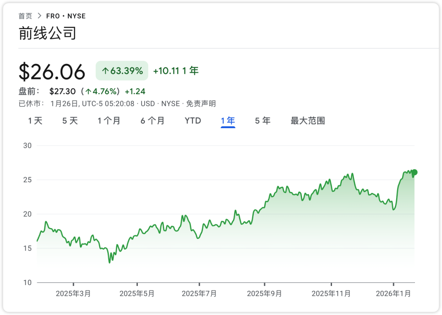Open the 免责声明 disclaimer link
Viewport: 442px width, 315px height.
201,104
